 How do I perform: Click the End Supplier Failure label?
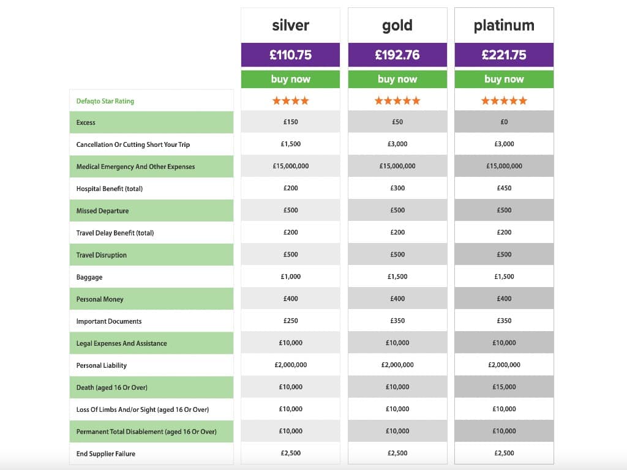[x=105, y=453]
